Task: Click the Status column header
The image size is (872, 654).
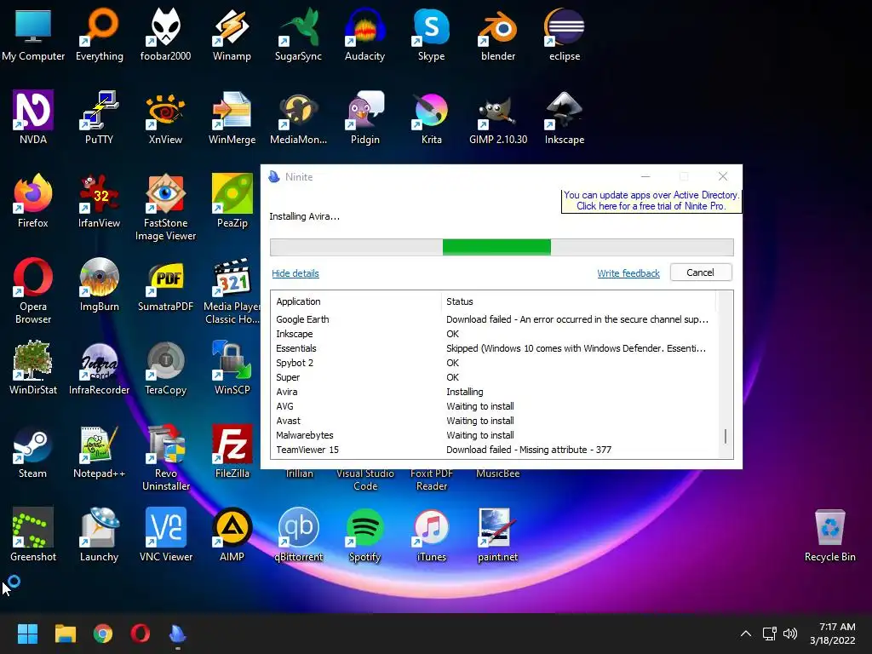Action: (578, 301)
